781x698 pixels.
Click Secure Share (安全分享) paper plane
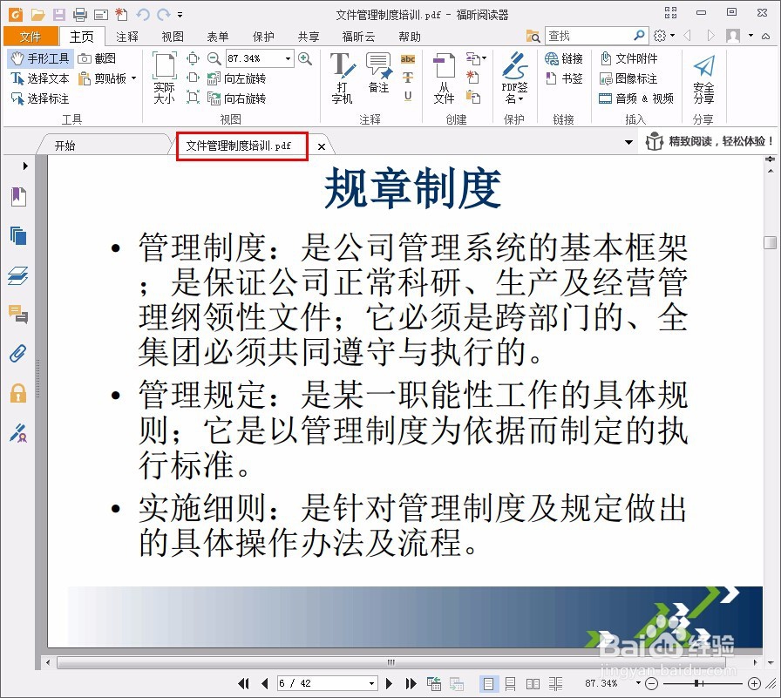703,78
